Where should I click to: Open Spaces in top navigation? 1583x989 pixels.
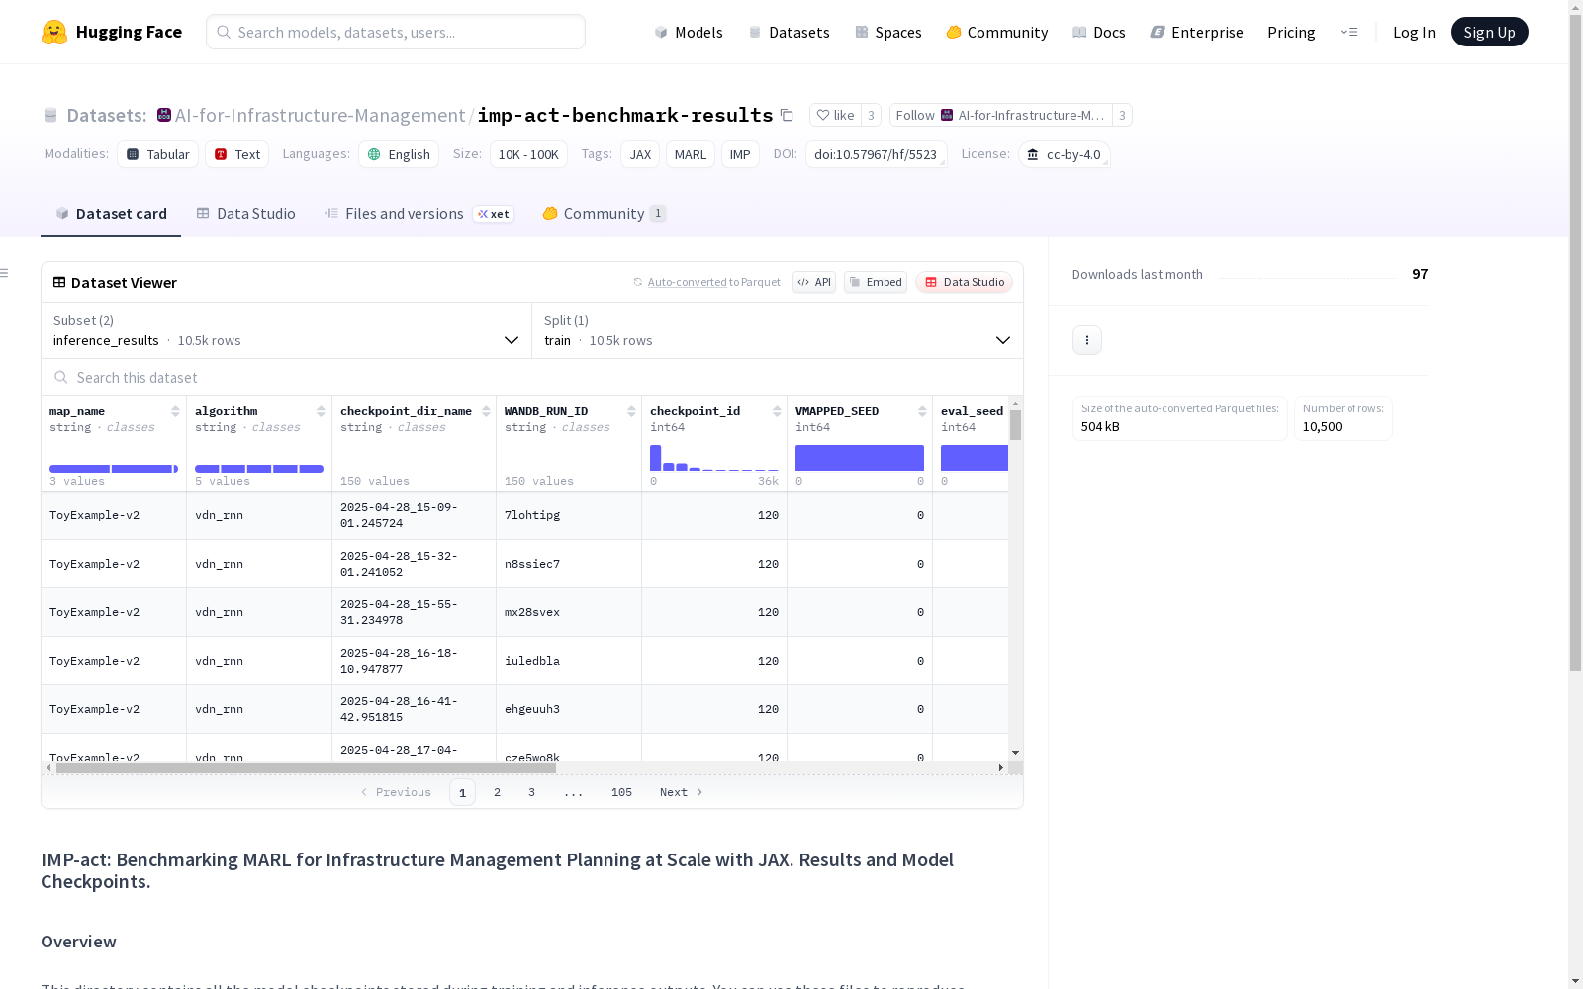(x=887, y=32)
